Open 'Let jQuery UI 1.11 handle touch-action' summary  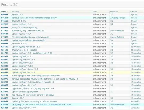click(41, 105)
